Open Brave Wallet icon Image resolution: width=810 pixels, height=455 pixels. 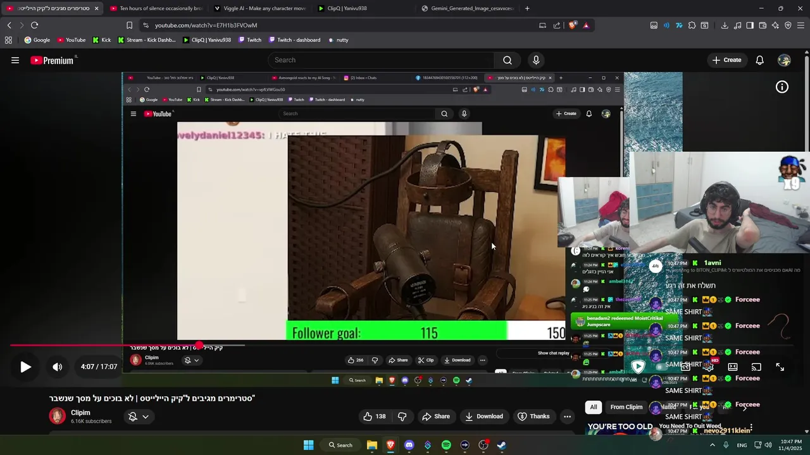763,25
